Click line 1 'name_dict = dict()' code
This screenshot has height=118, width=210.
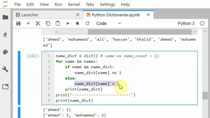coord(77,56)
